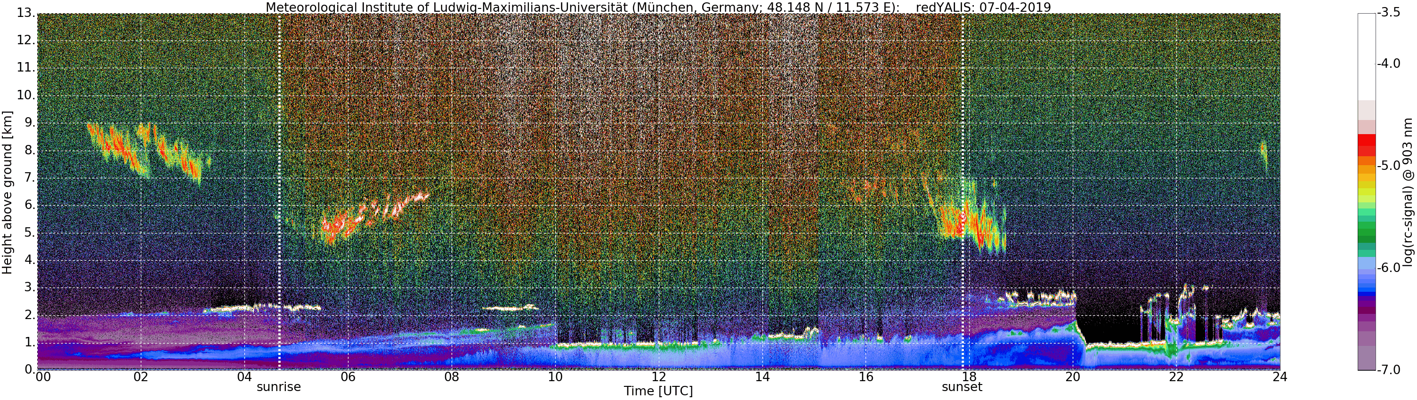Click the x-axis tick label '00'
1417x400 pixels.
[42, 376]
